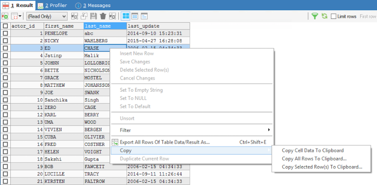Switch to form view mode icon
The image size is (377, 185).
coord(135,16)
